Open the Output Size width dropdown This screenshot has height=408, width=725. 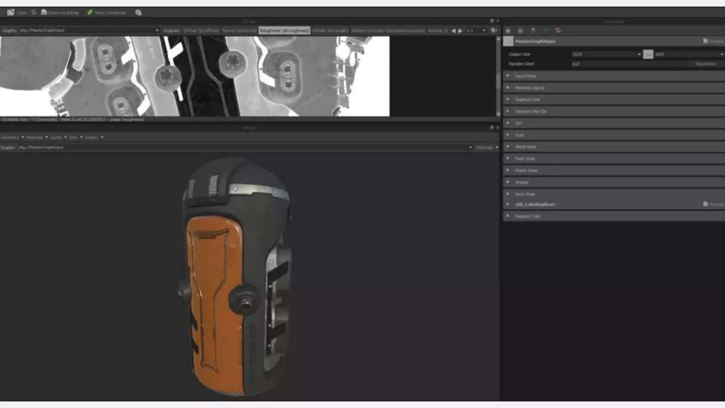coord(639,54)
